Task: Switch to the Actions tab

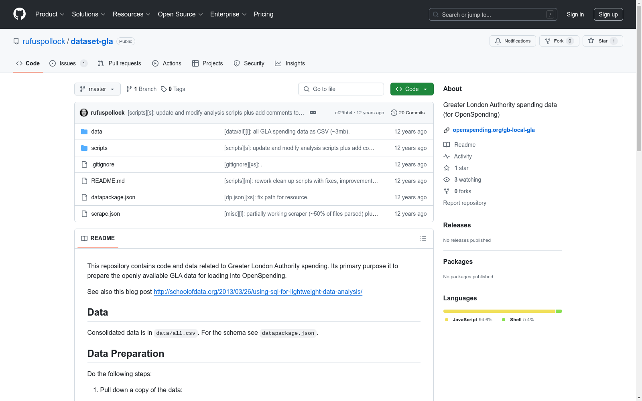Action: click(167, 63)
